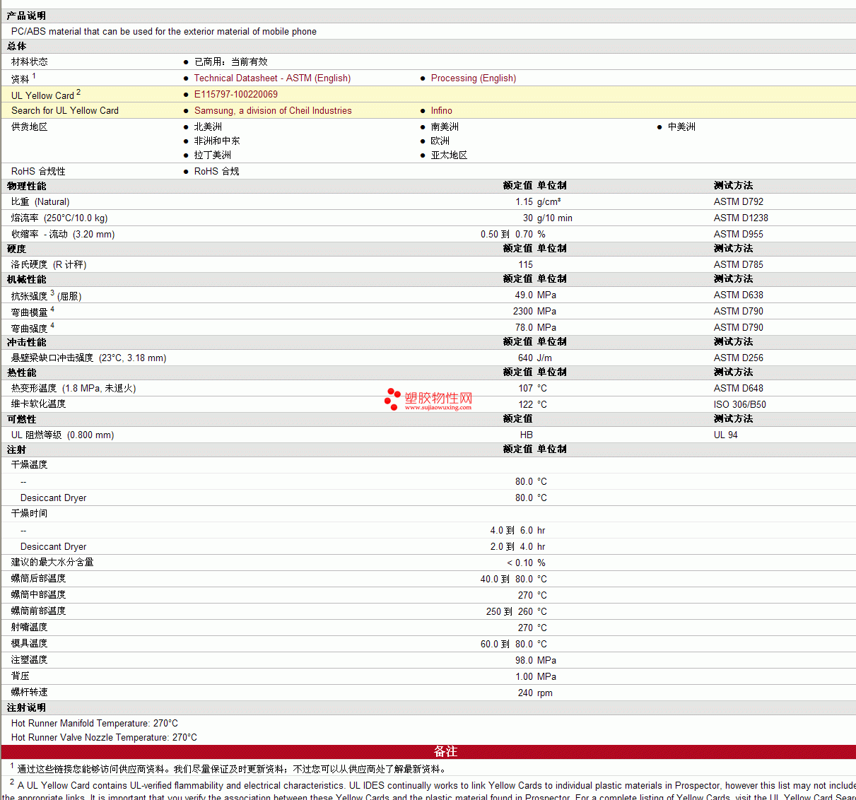Select the 非洲和中东 supply region
Image resolution: width=856 pixels, height=800 pixels.
217,141
